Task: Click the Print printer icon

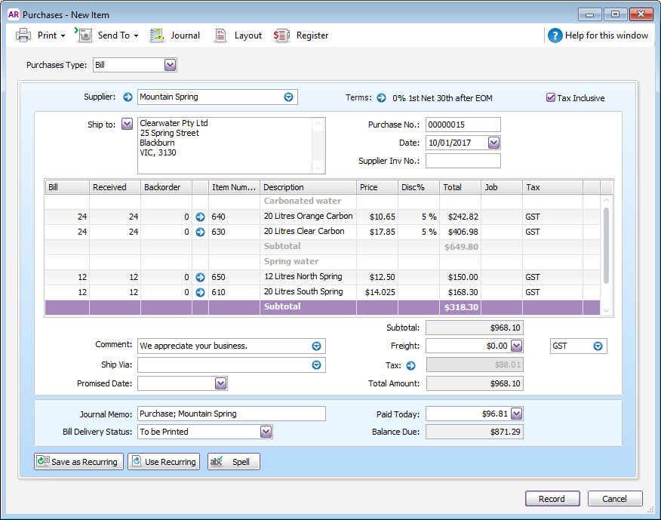Action: click(x=23, y=35)
